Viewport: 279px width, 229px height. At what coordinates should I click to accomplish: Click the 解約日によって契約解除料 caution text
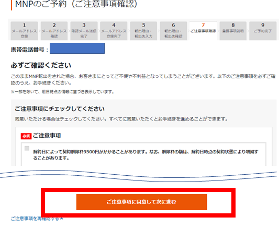pyautogui.click(x=146, y=155)
